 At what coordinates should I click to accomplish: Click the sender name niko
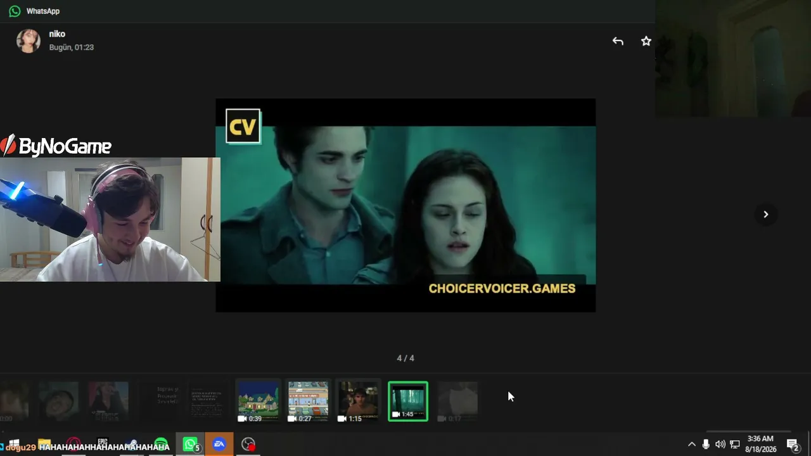click(57, 34)
